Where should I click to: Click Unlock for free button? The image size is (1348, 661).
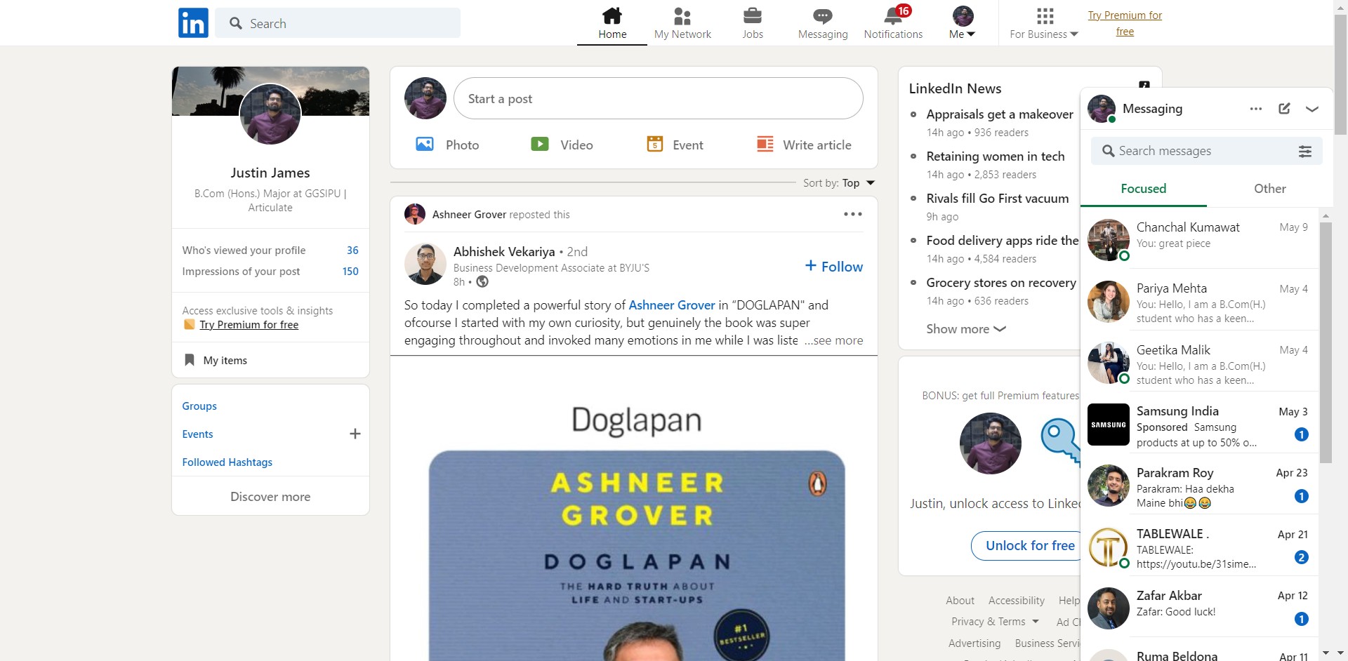(1026, 546)
